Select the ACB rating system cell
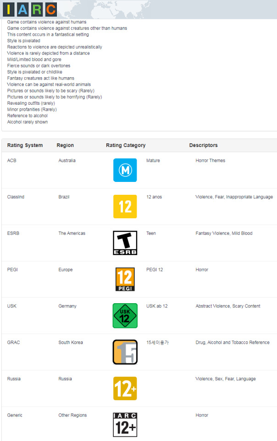 click(12, 160)
